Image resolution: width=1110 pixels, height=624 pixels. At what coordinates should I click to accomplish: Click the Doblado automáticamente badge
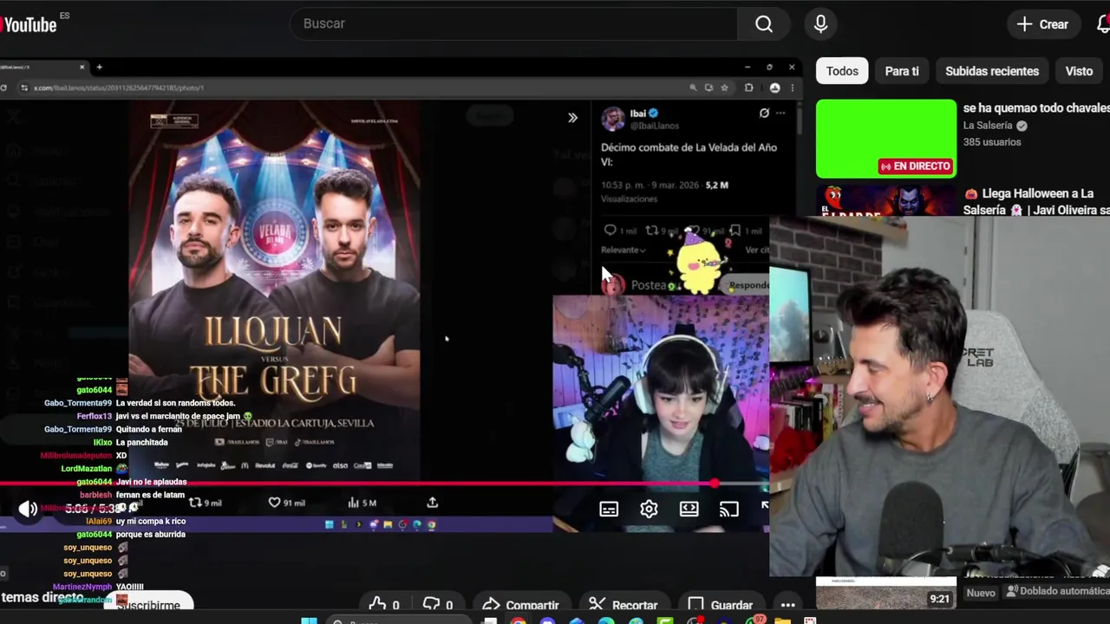pos(1057,592)
